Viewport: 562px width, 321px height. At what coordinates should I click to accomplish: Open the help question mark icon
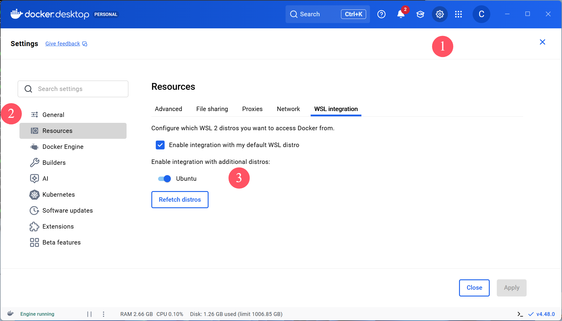click(x=381, y=14)
